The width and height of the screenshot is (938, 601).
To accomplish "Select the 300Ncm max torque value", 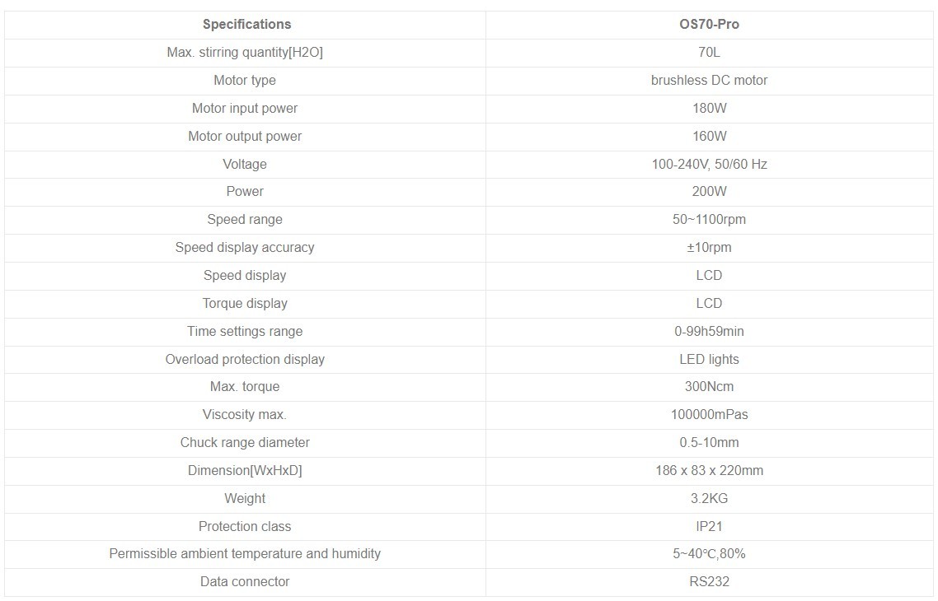I will coord(709,386).
